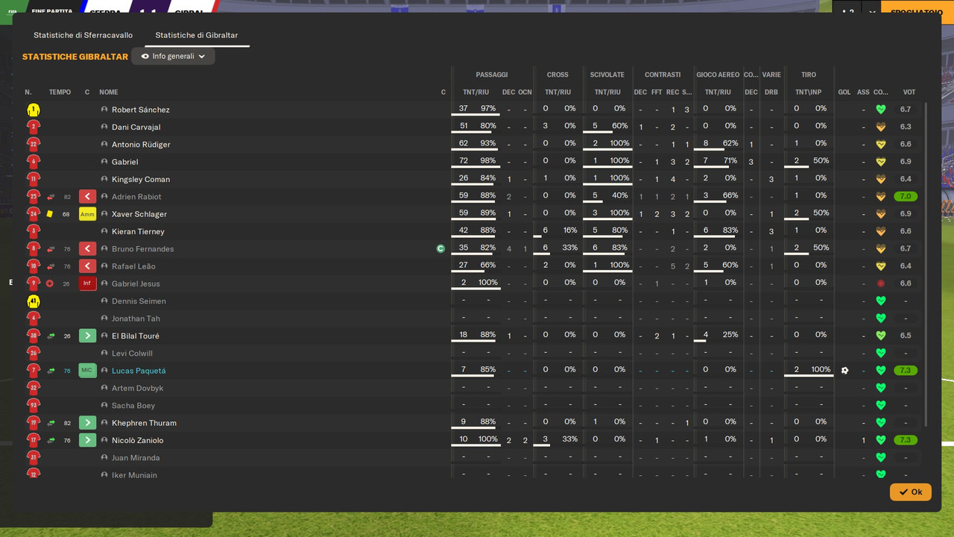Click Dennis Seimen's yellow number 41 shirt
The width and height of the screenshot is (954, 537).
point(33,301)
